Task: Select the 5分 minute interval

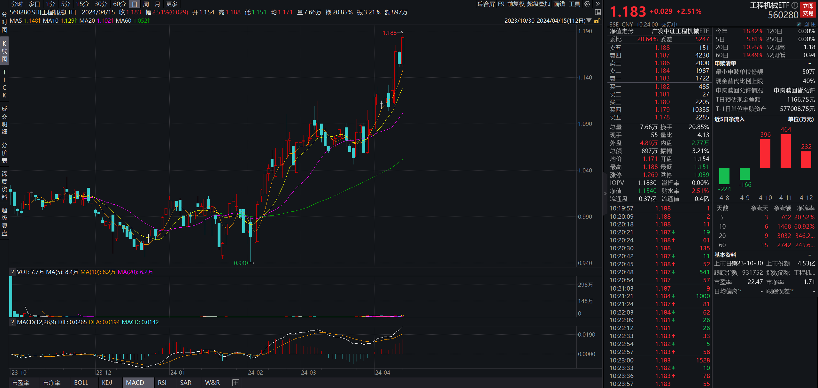Action: click(x=66, y=4)
